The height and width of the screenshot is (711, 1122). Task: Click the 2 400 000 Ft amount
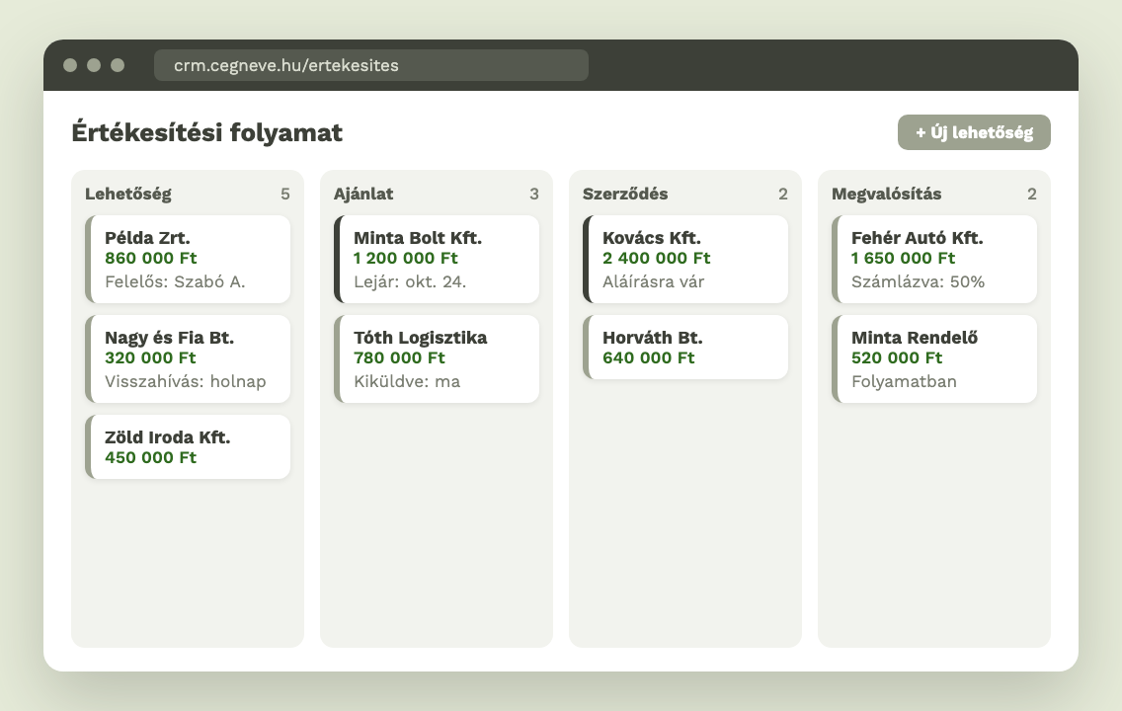pyautogui.click(x=656, y=258)
